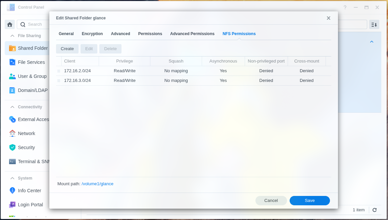Click No mapping in the 172.16.3.0/24 row
Screen dimensions: 388x220
point(176,81)
